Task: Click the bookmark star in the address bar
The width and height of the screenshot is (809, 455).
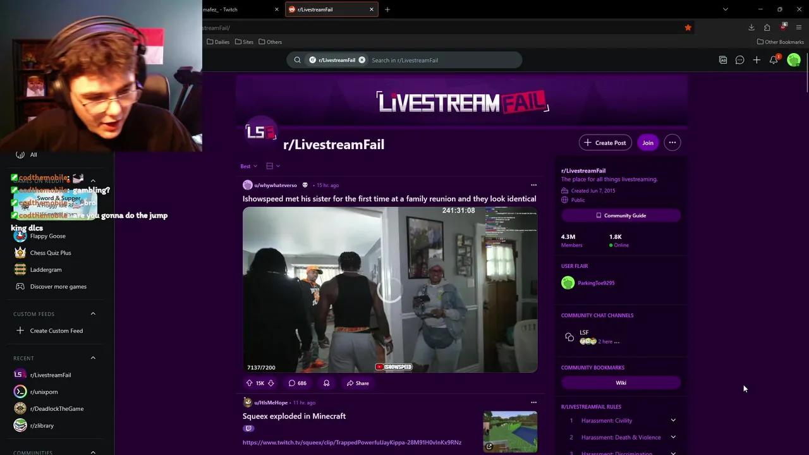Action: (688, 27)
